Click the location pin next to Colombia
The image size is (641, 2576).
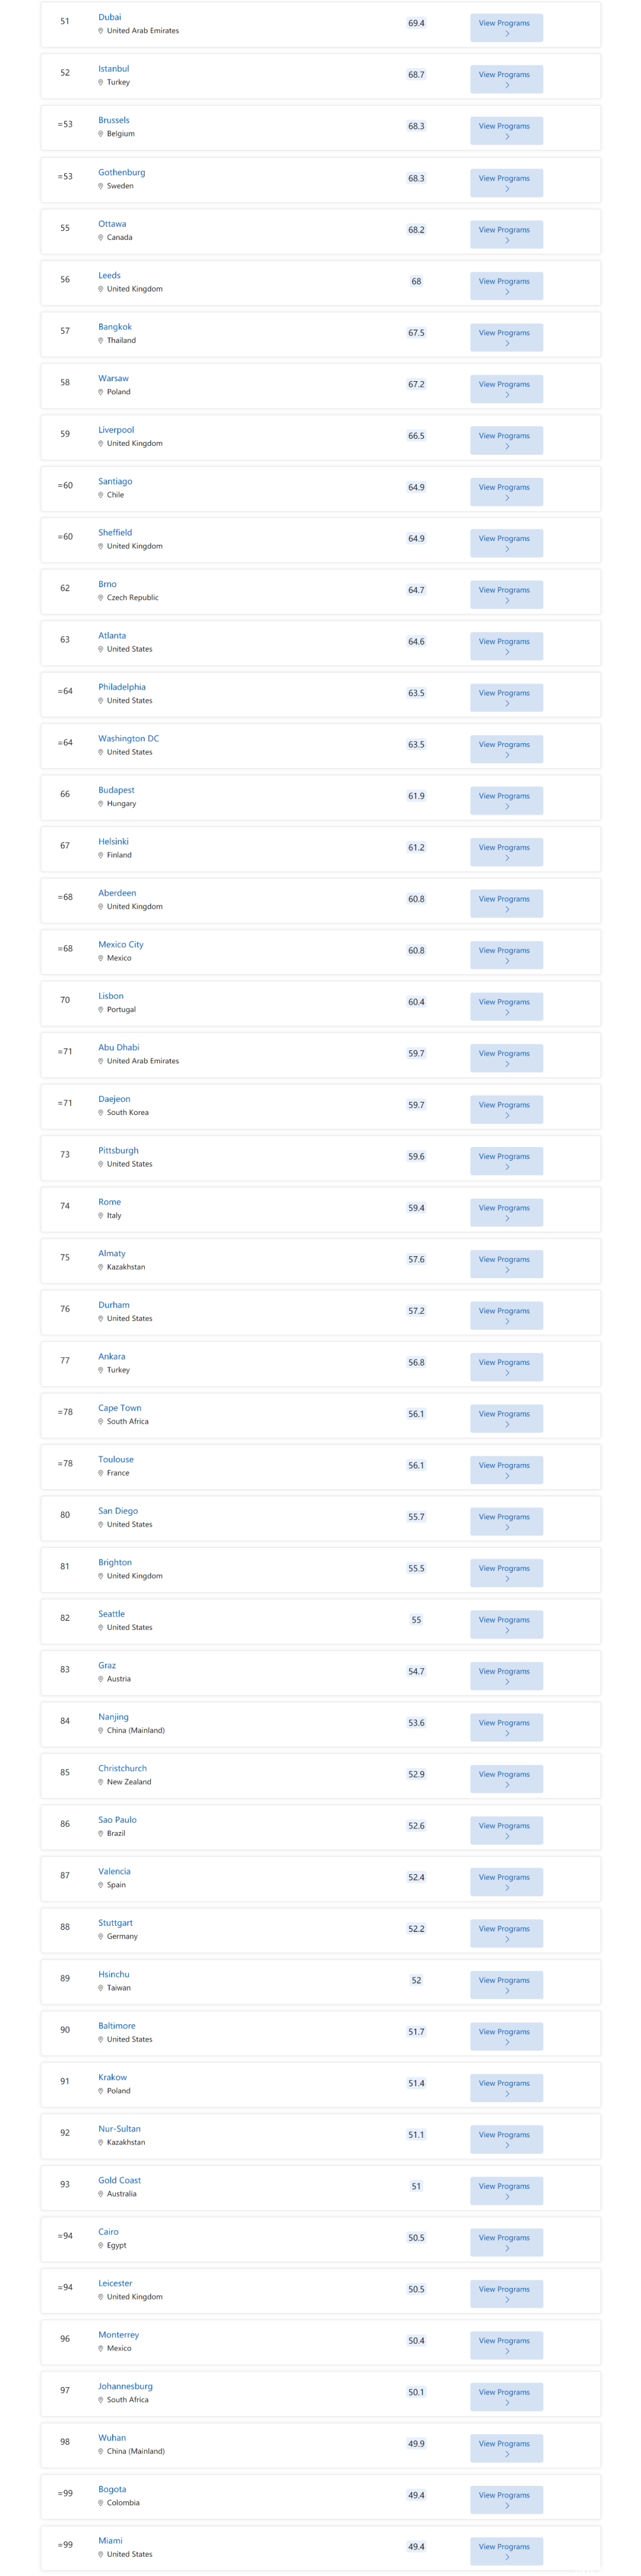(101, 2503)
